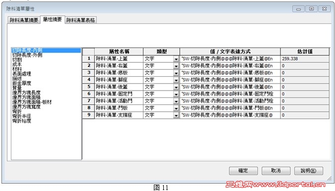335x191 pixels.
Task: Edit value expression for 除料-清單-後蓋 row
Action: coord(230,87)
